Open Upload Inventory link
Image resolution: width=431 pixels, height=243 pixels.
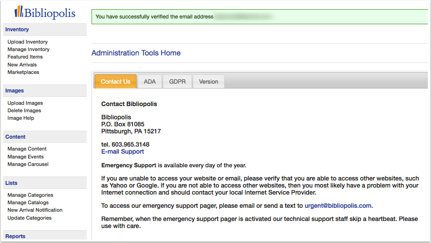point(27,42)
